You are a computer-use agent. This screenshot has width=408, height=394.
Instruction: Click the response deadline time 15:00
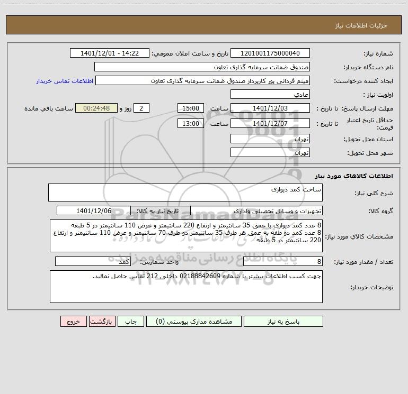190,108
